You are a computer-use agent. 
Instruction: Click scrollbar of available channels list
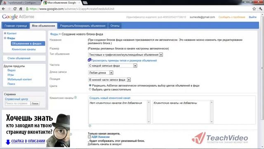(148, 112)
